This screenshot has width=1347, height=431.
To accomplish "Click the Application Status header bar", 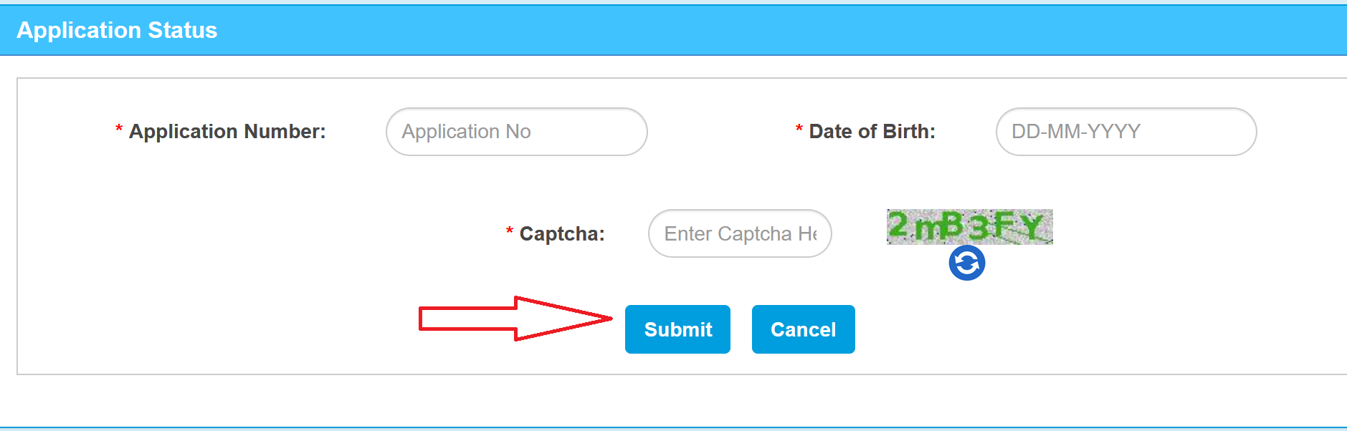I will (x=118, y=30).
